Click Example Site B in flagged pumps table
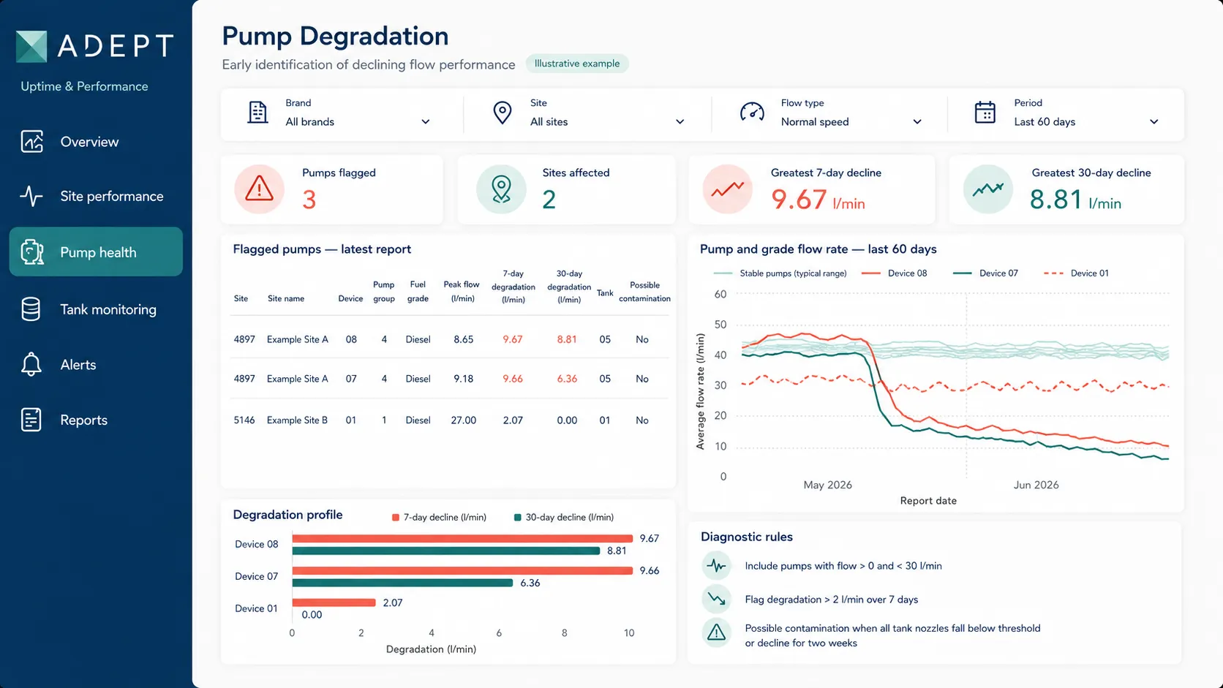The width and height of the screenshot is (1223, 688). [x=297, y=420]
